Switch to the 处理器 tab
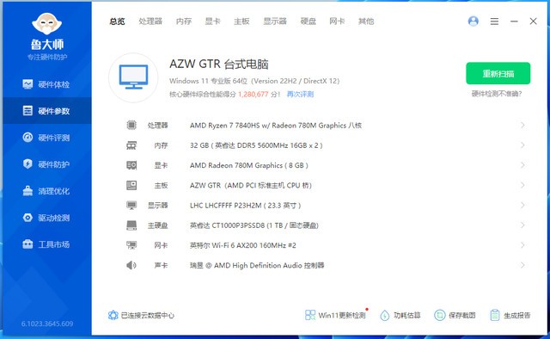 (150, 22)
